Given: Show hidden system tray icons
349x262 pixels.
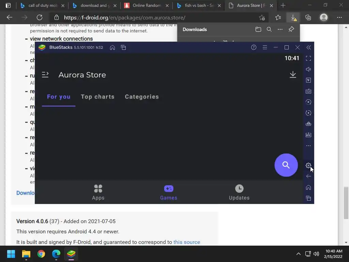Looking at the screenshot, I should 298,254.
